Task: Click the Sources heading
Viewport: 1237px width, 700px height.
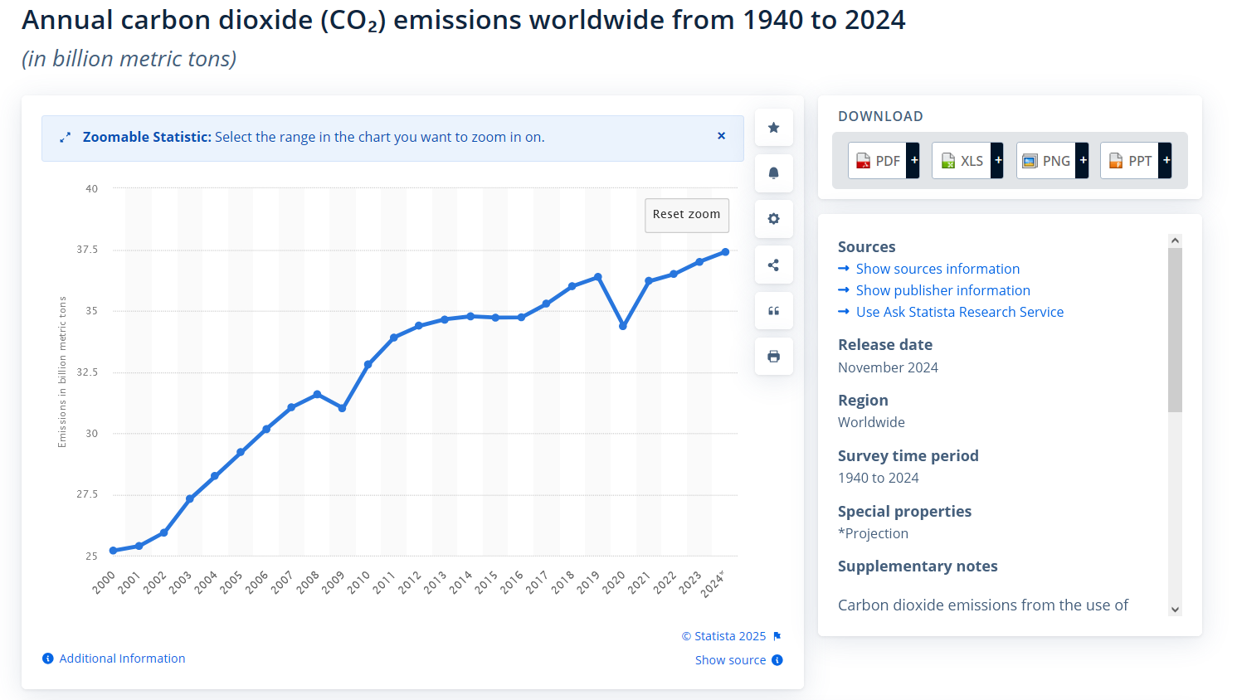Action: 866,247
